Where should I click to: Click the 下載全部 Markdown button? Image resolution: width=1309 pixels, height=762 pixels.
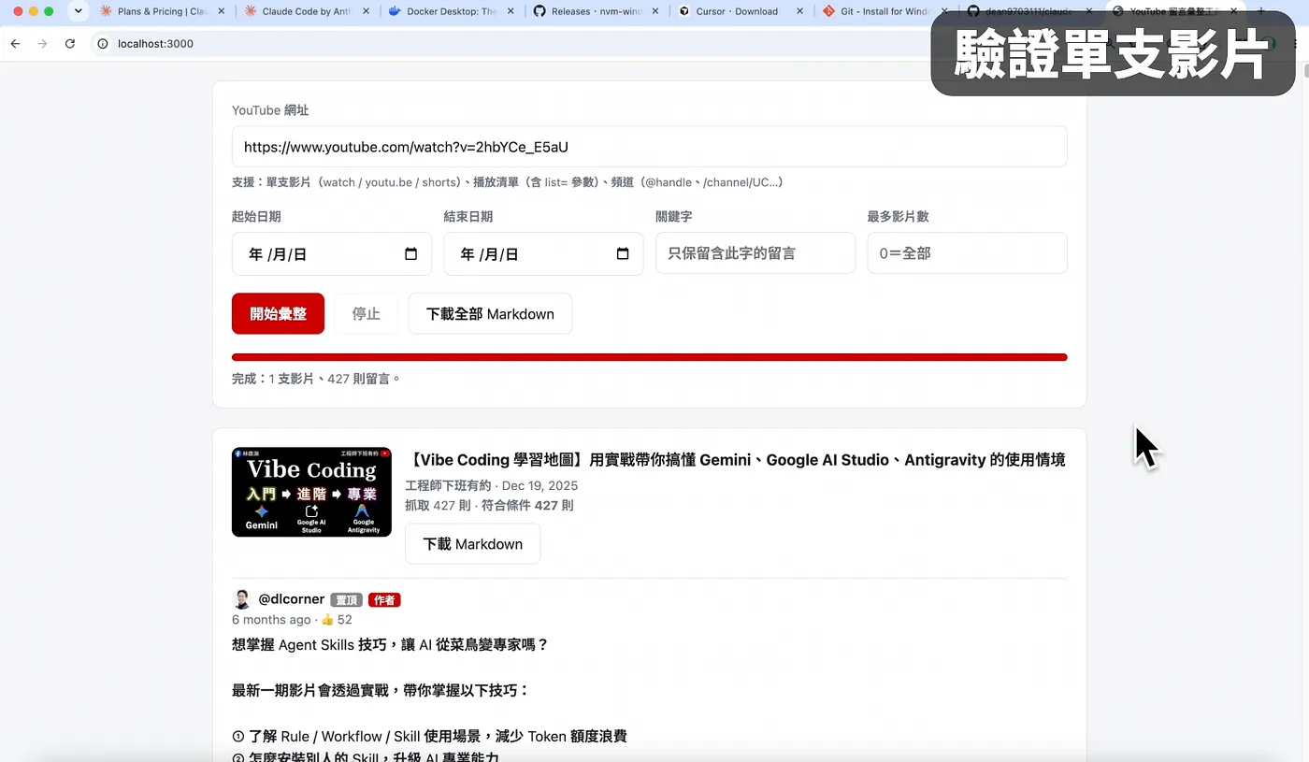click(490, 314)
